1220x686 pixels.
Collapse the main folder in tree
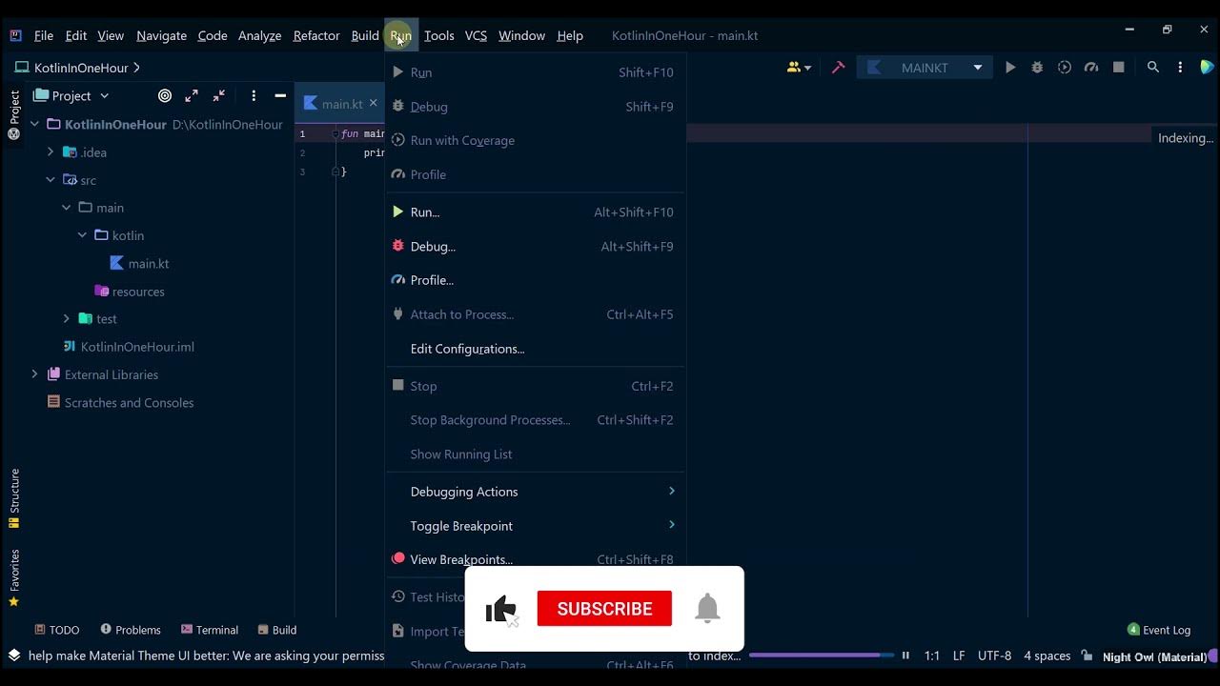66,207
